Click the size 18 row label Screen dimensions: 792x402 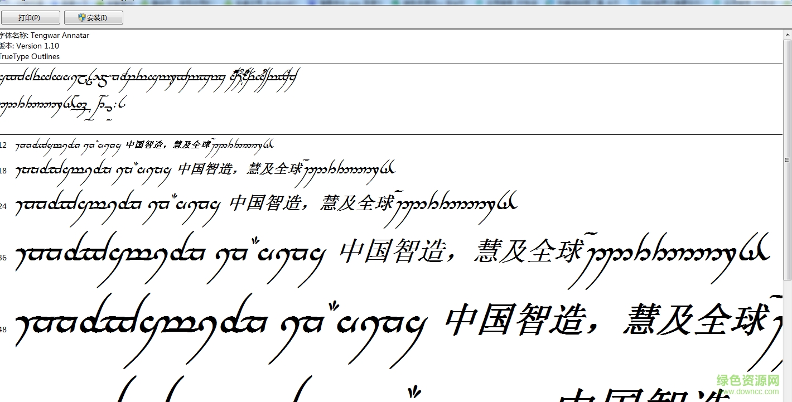click(x=3, y=171)
